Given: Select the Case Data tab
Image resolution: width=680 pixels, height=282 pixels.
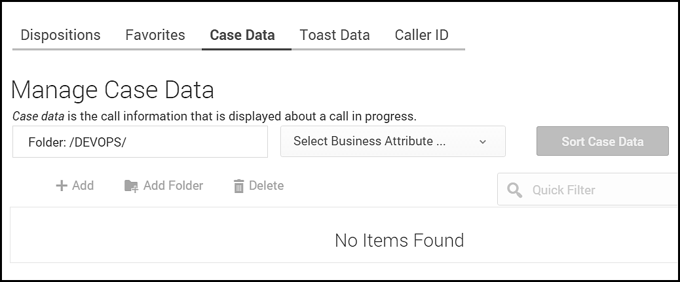Looking at the screenshot, I should pos(242,35).
